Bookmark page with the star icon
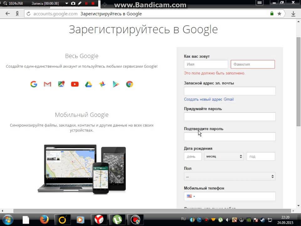The image size is (301, 226). 279,14
